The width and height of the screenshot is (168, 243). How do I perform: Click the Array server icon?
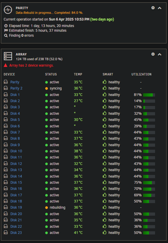(8, 56)
